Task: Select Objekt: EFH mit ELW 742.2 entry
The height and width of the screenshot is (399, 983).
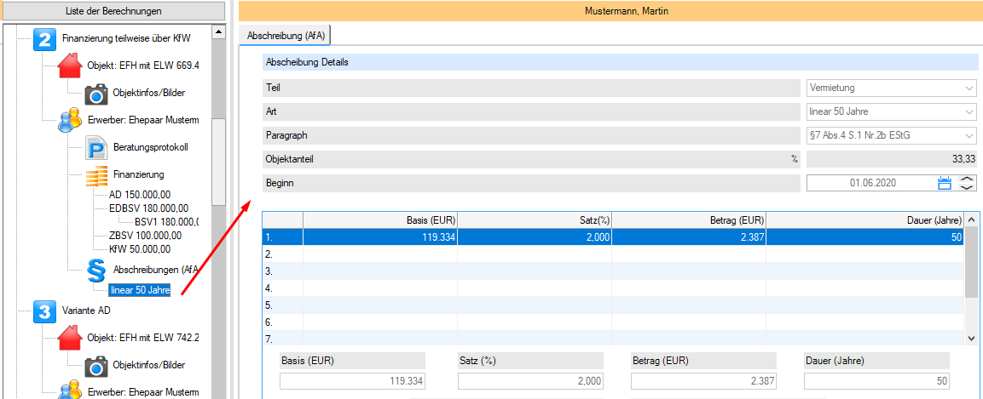Action: (143, 338)
